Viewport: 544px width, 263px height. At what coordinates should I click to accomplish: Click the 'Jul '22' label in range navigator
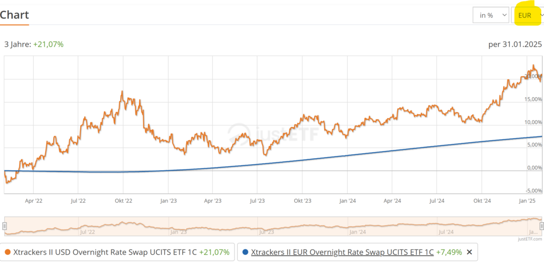coord(88,231)
